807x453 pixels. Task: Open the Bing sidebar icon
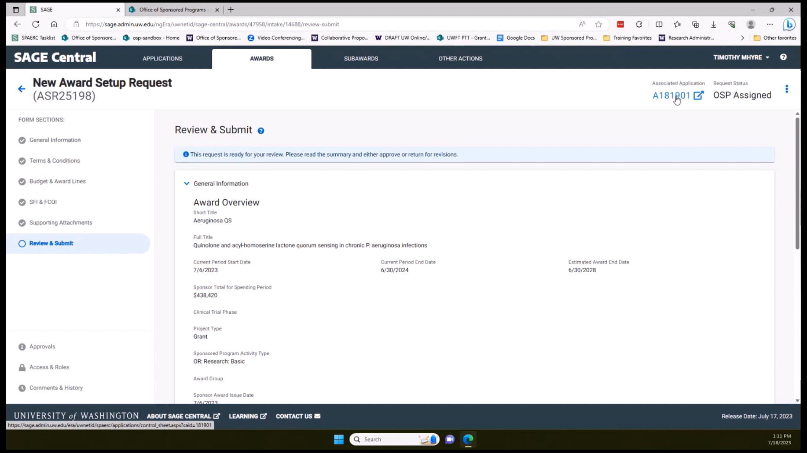coord(789,25)
